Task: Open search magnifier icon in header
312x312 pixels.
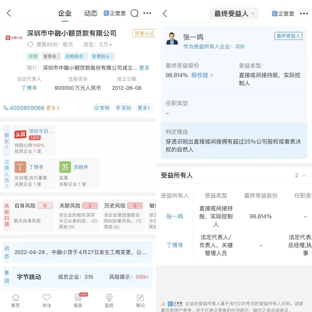Action: 134,13
